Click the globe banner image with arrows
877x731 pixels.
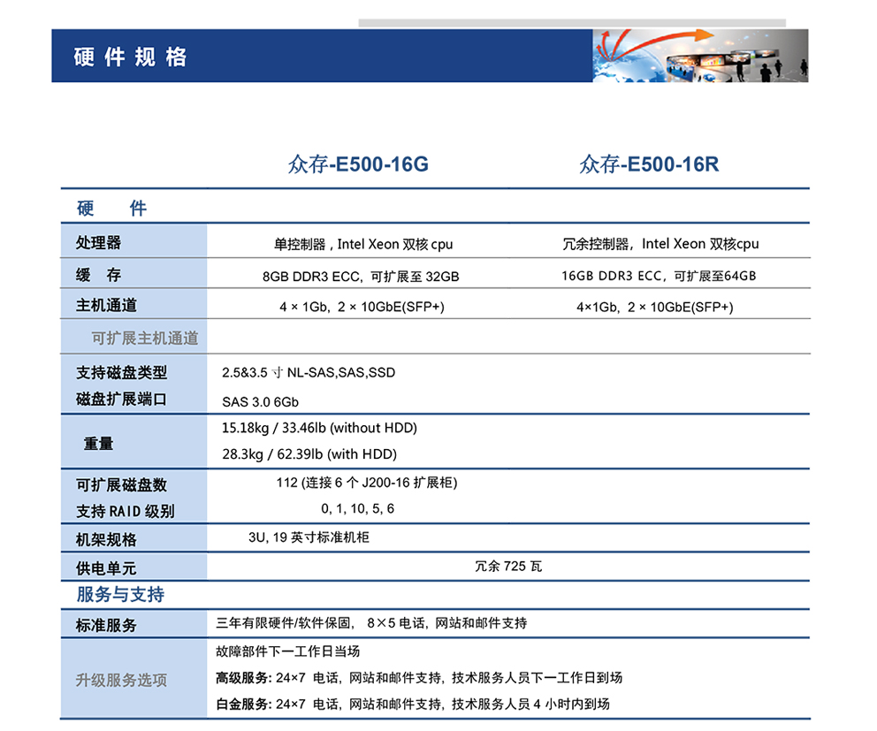(700, 56)
